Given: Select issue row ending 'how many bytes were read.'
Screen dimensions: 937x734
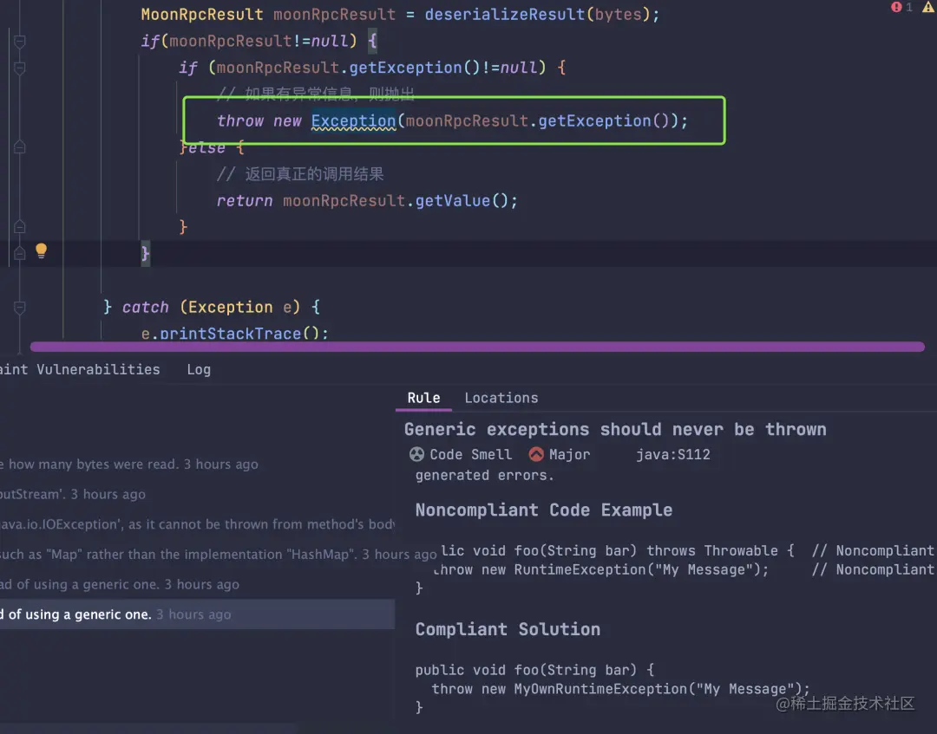Looking at the screenshot, I should tap(197, 464).
